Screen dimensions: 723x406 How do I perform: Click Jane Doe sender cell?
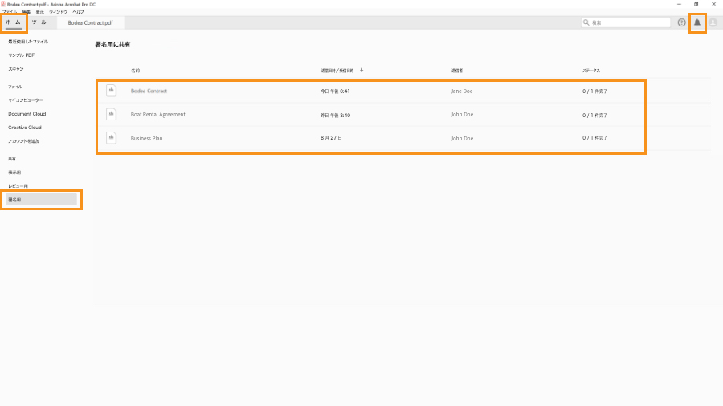point(462,91)
